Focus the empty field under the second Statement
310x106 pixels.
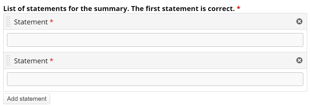click(155, 79)
